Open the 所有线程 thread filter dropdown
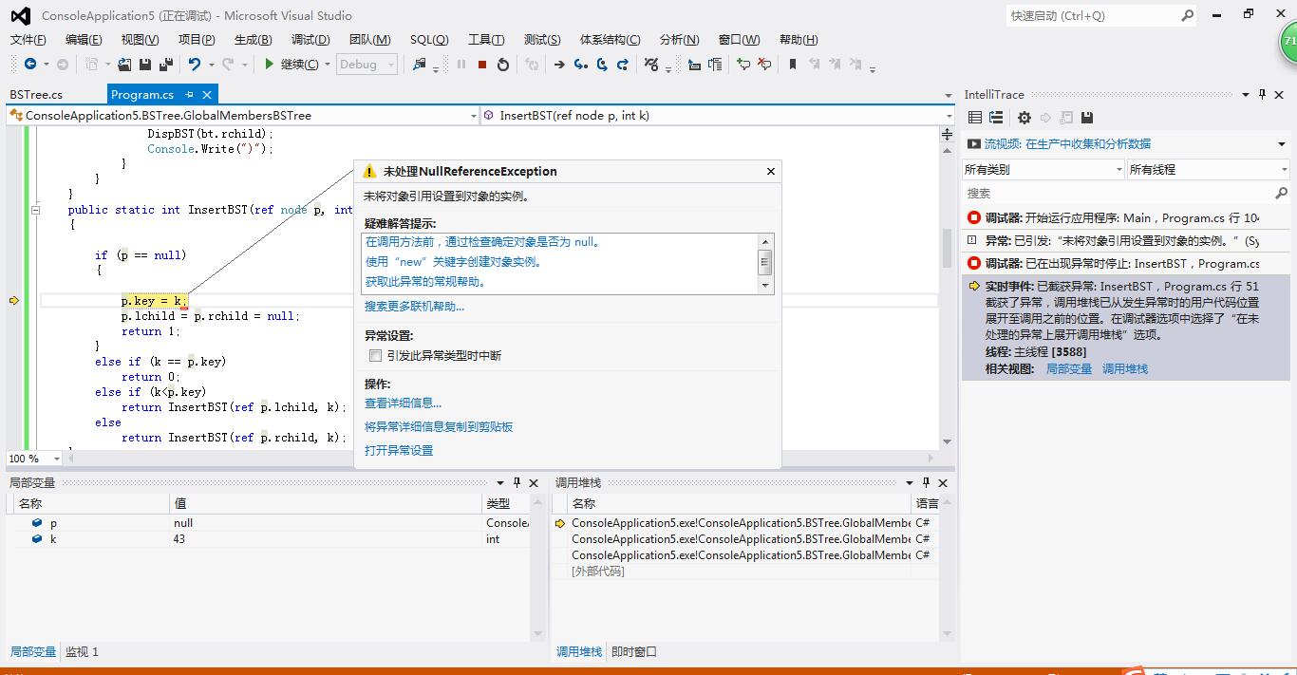This screenshot has width=1297, height=675. pos(1208,169)
